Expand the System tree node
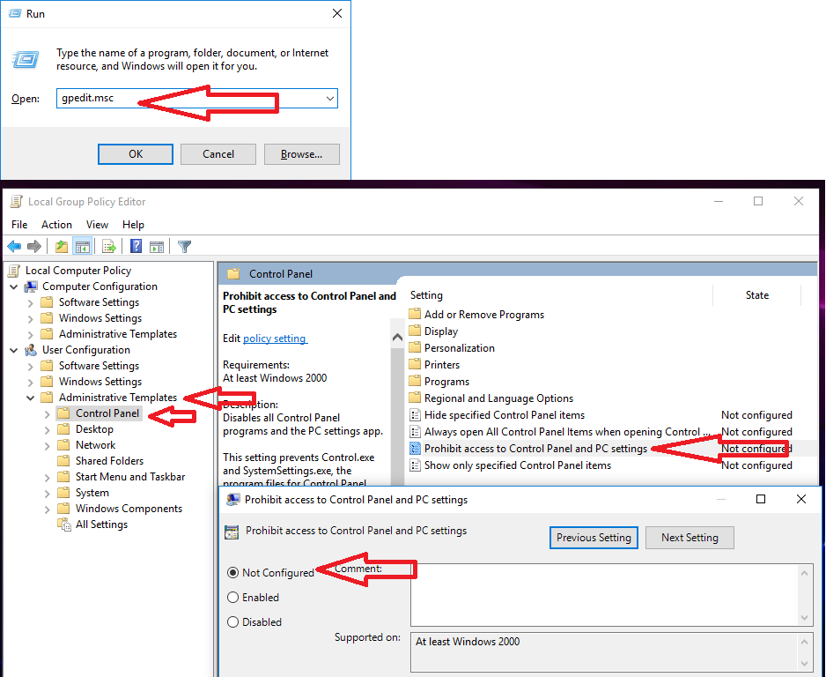This screenshot has height=677, width=826. [x=47, y=493]
